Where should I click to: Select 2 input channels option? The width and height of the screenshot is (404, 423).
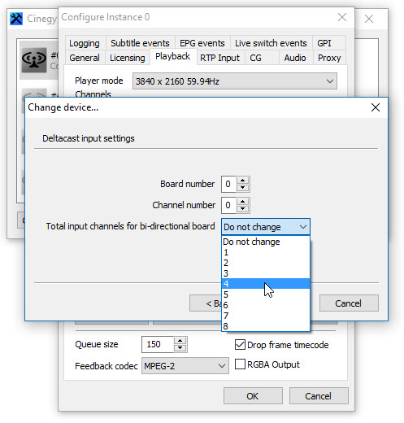click(x=266, y=263)
